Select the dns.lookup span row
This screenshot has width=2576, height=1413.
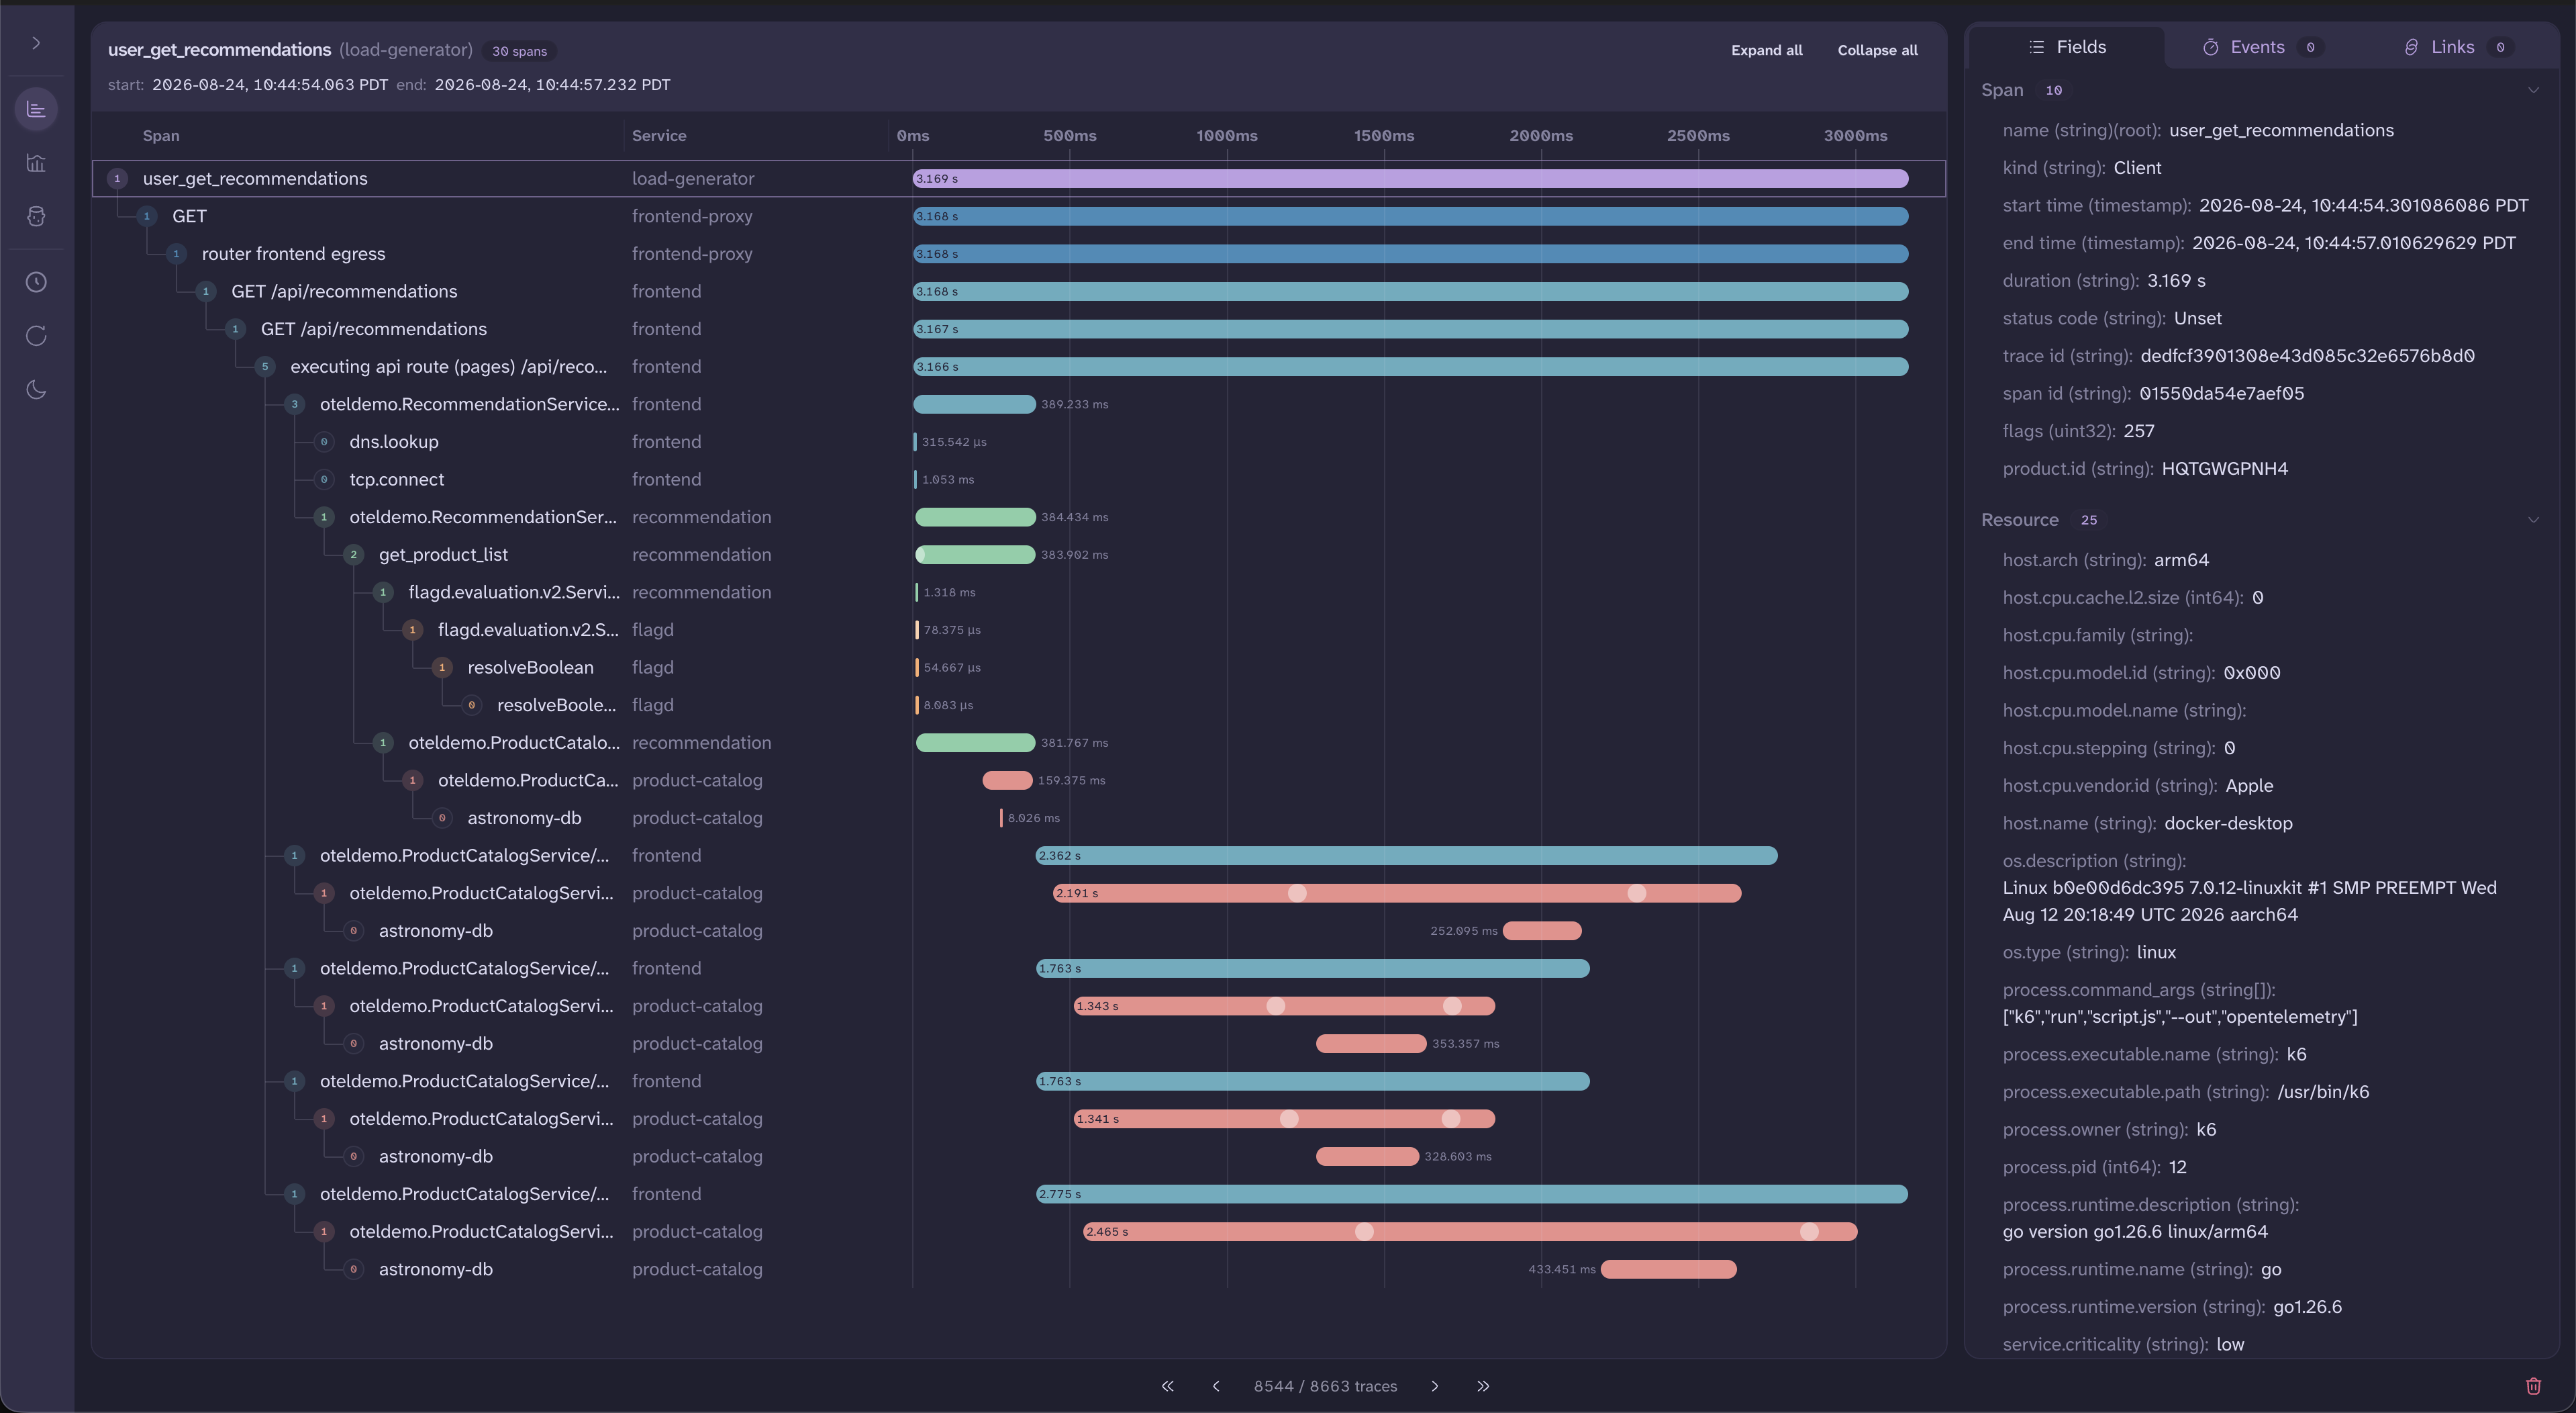[1018, 441]
